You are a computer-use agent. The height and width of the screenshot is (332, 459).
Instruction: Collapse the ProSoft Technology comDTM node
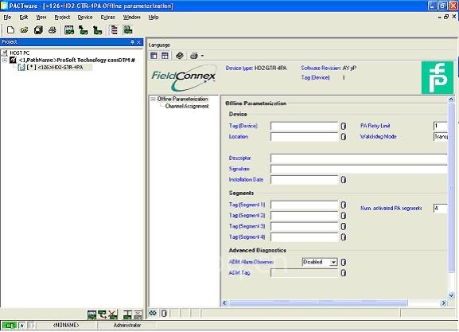5,60
